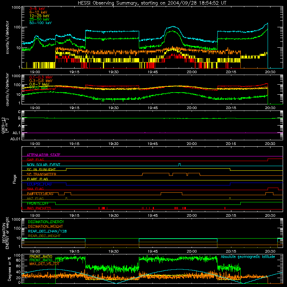Click the 'DECIMATION ENERGY or weight' axis title
The height and width of the screenshot is (287, 287).
[x=5, y=233]
